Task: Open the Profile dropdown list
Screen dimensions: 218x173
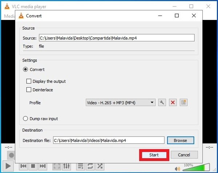Action: point(121,103)
